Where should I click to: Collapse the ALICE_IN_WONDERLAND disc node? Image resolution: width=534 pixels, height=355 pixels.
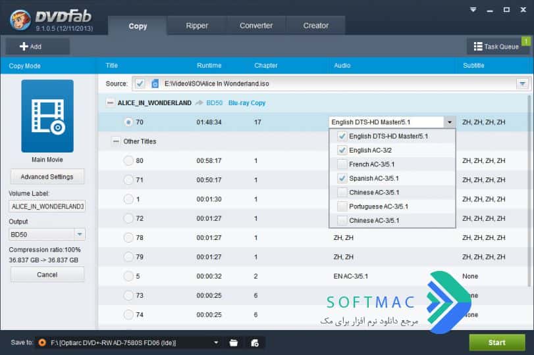point(110,103)
